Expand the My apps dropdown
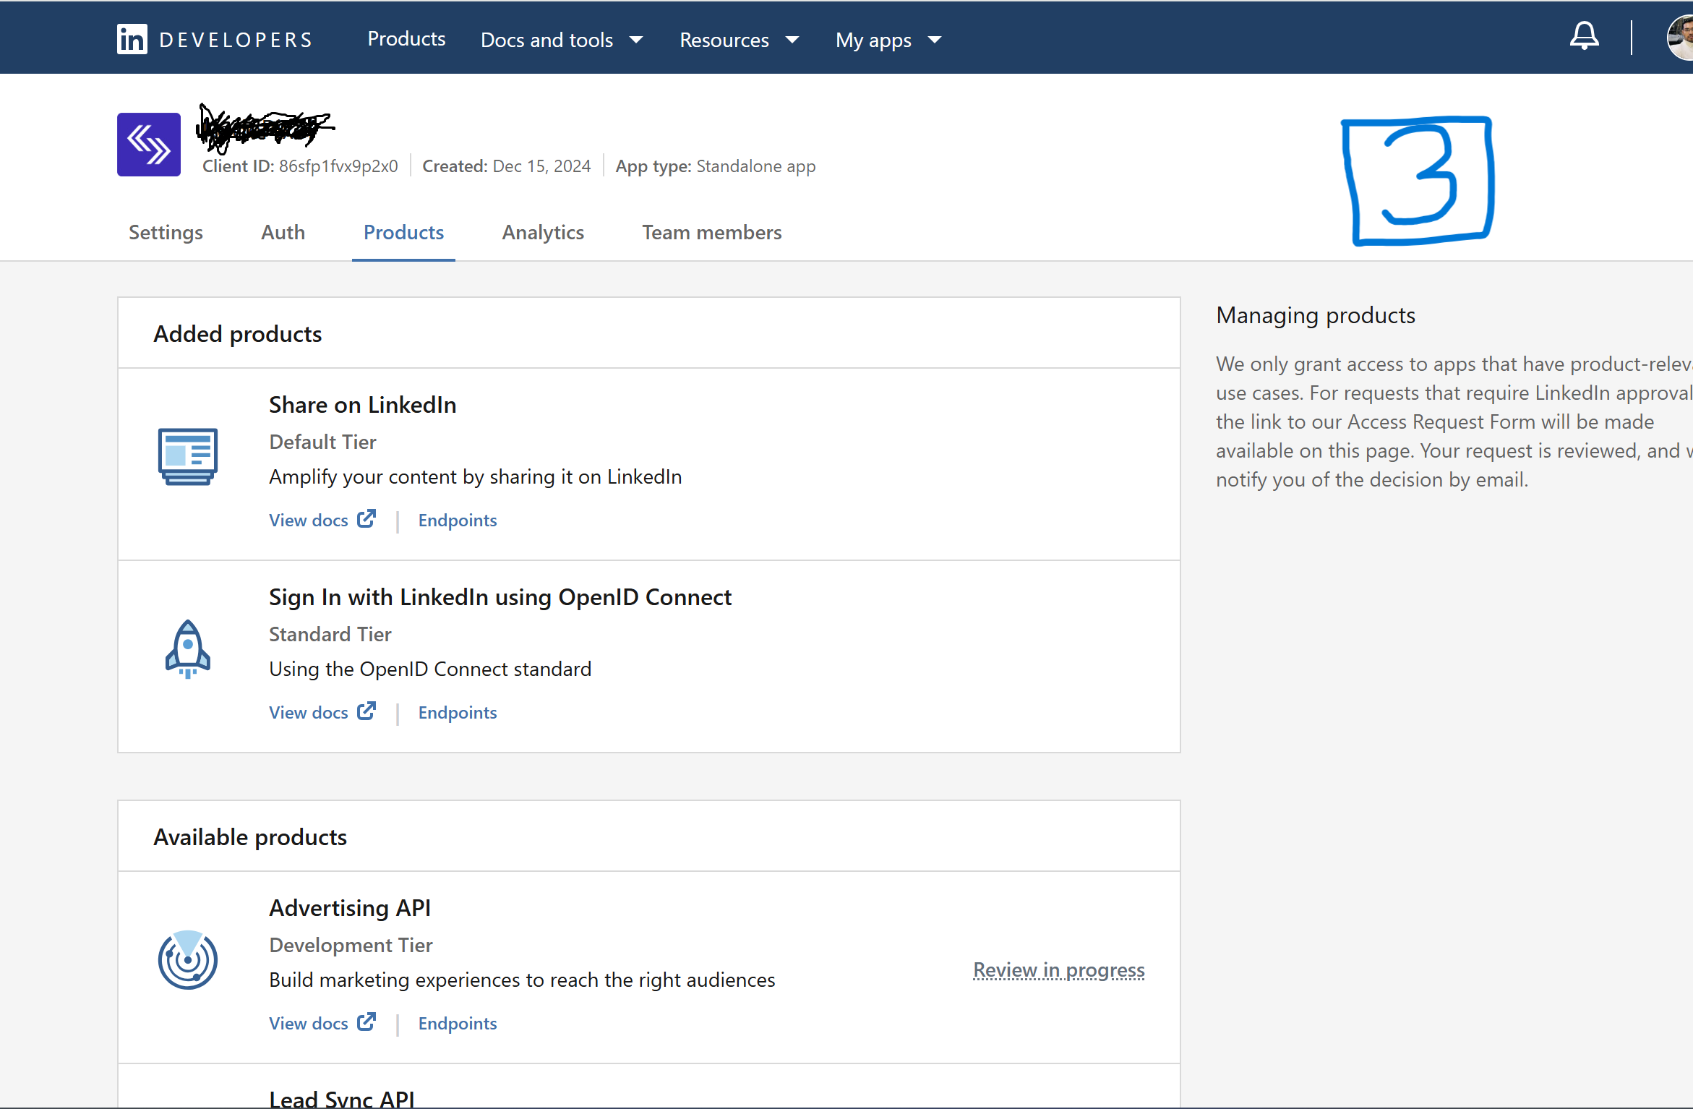 (x=888, y=40)
